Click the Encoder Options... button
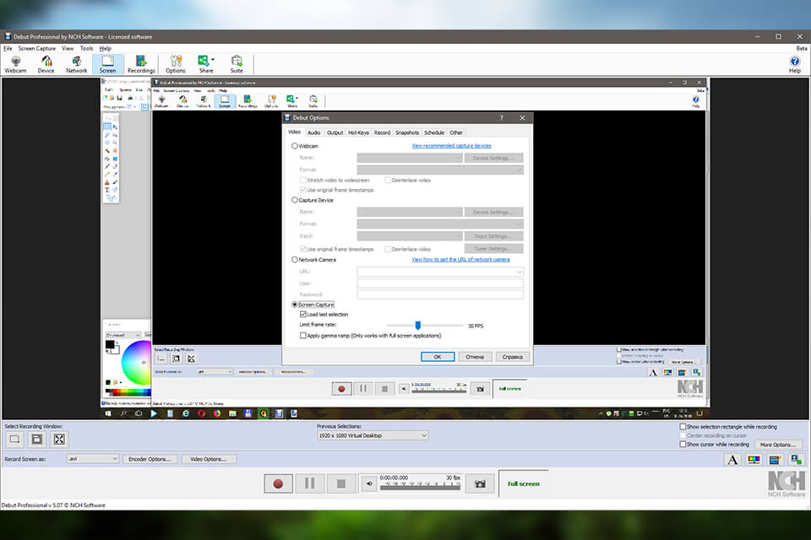 click(150, 459)
